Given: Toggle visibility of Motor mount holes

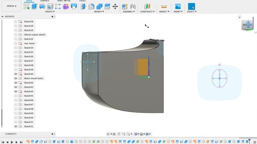Looking at the screenshot, I should (16, 78).
